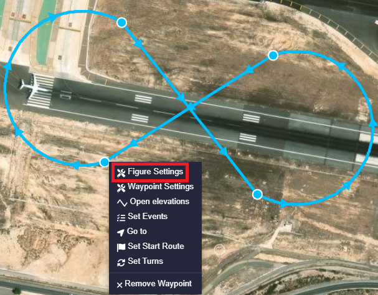Click the zigzag elevation profile icon
The height and width of the screenshot is (295, 378).
coord(122,203)
